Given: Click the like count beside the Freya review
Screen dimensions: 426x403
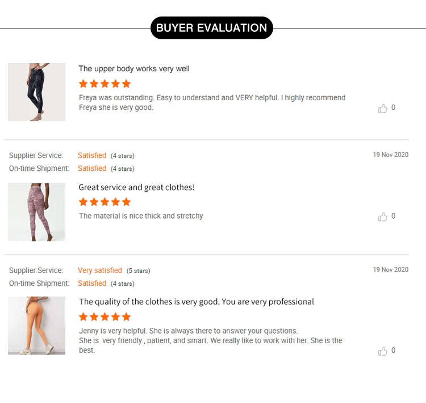Looking at the screenshot, I should 393,108.
